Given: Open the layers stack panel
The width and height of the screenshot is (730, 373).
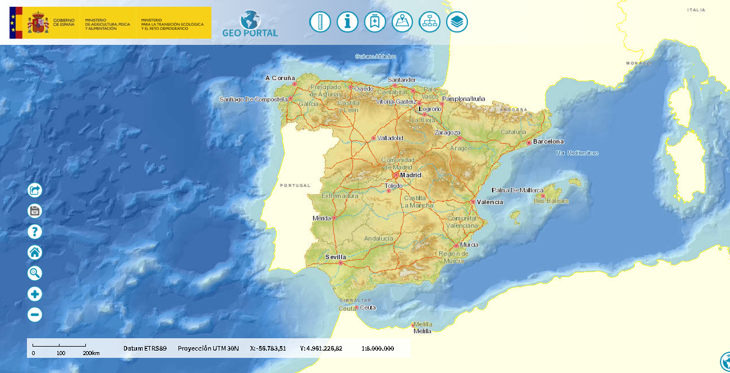Looking at the screenshot, I should [457, 22].
